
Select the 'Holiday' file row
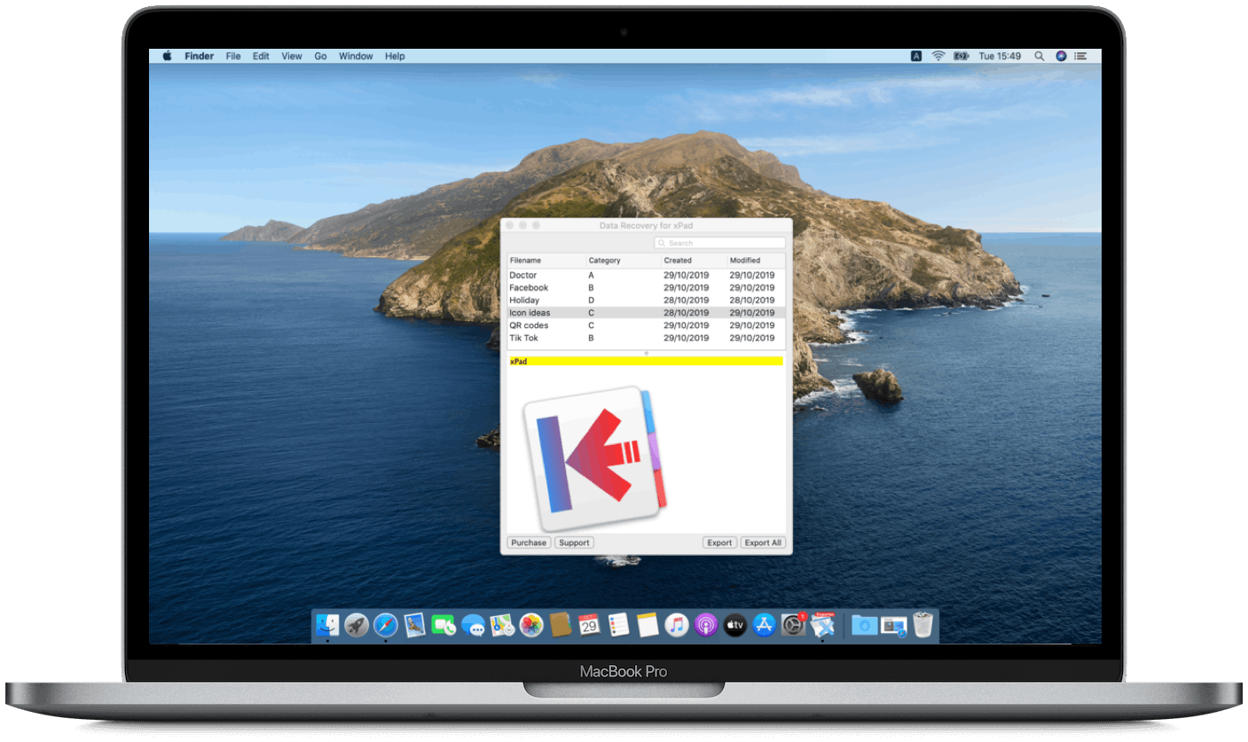[x=646, y=301]
